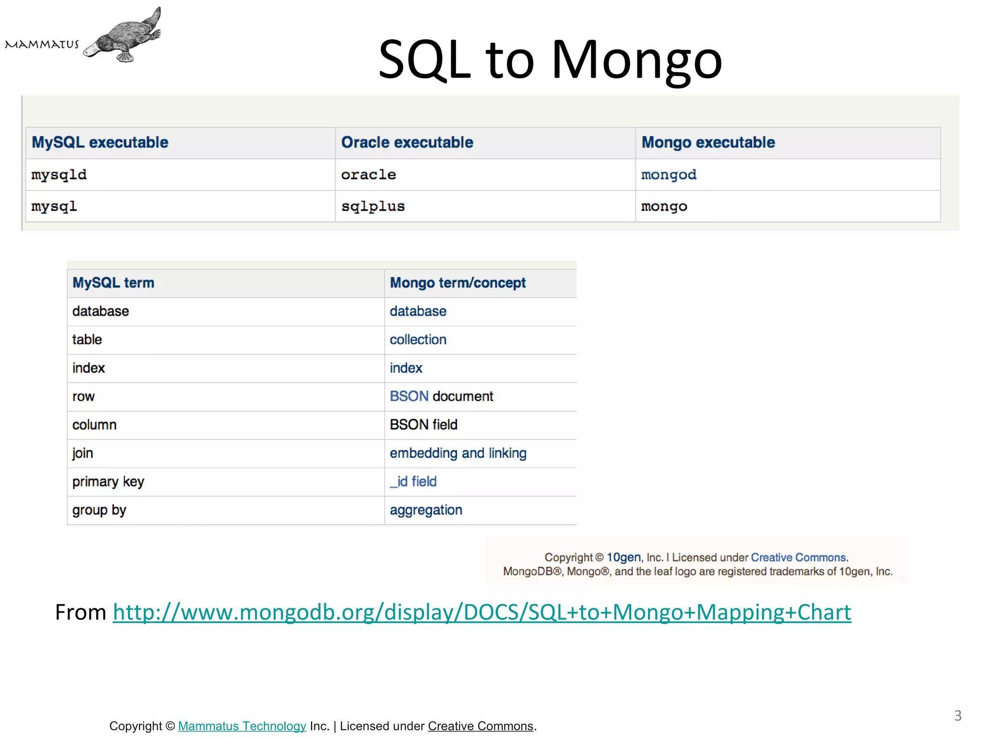This screenshot has width=983, height=737.
Task: Click the _id field link
Action: point(413,482)
